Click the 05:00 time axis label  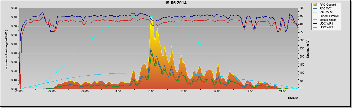(x=19, y=92)
